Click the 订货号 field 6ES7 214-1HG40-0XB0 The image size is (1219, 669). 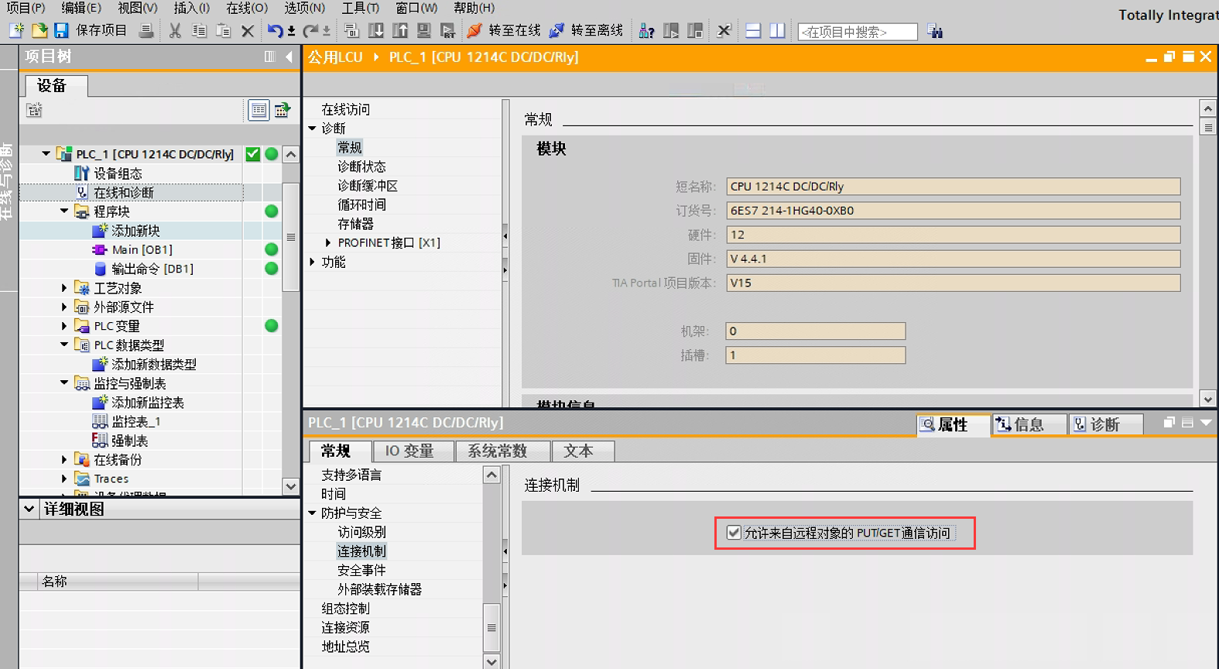coord(953,211)
